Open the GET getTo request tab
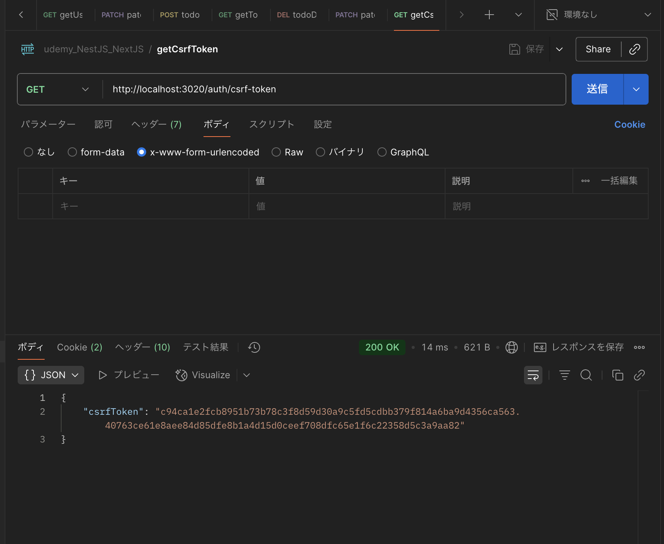This screenshot has width=664, height=544. [238, 15]
